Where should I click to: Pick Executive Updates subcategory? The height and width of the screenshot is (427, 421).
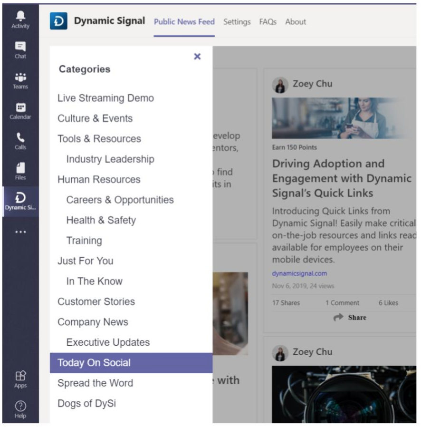coord(108,342)
